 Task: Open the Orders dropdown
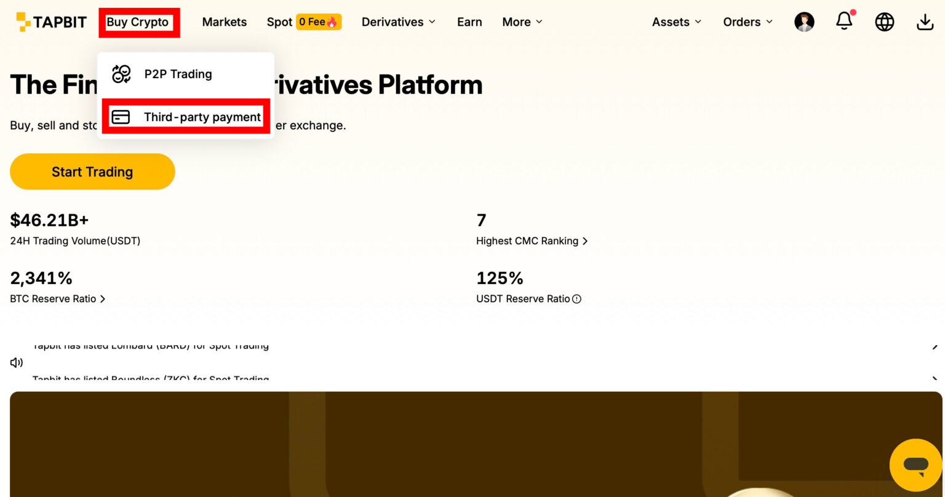pos(748,22)
